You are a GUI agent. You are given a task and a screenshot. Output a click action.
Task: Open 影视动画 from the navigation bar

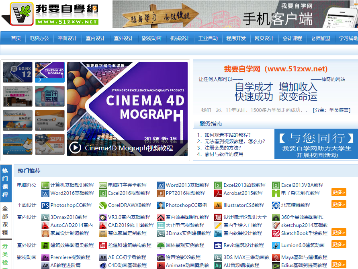click(x=151, y=38)
